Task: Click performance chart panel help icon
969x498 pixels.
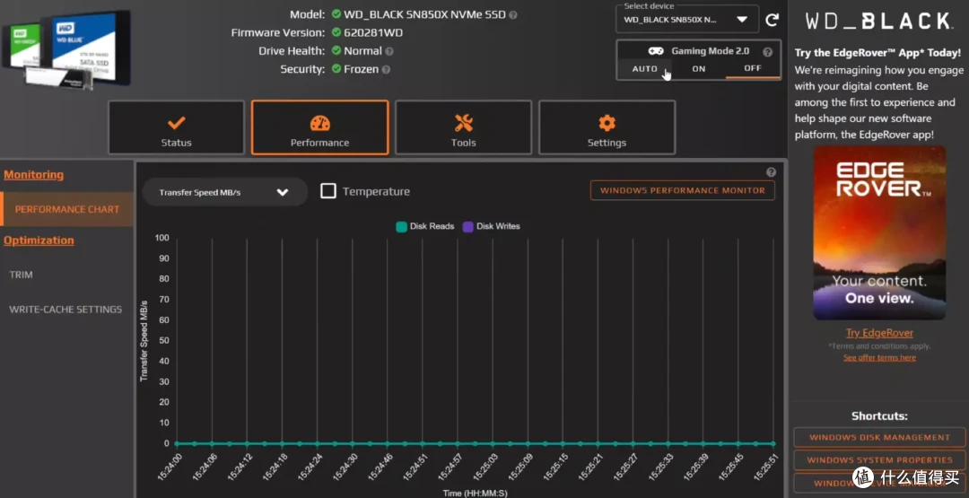Action: pyautogui.click(x=771, y=172)
